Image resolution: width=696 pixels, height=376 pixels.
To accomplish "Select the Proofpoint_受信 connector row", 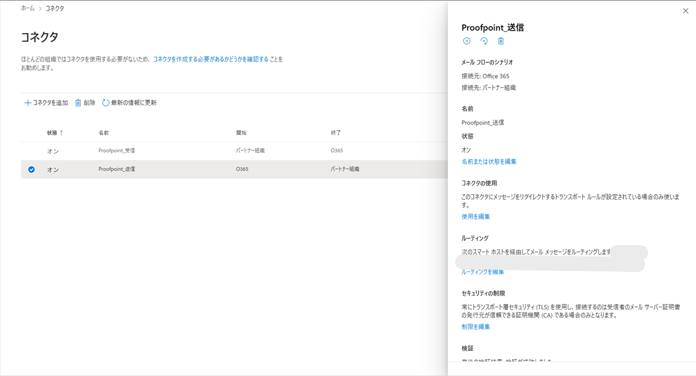I will pos(117,151).
